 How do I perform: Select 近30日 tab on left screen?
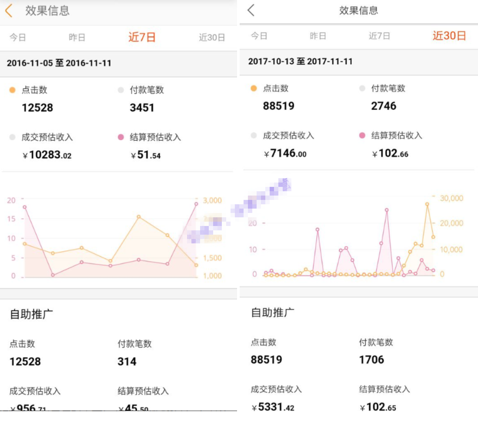[x=212, y=37]
